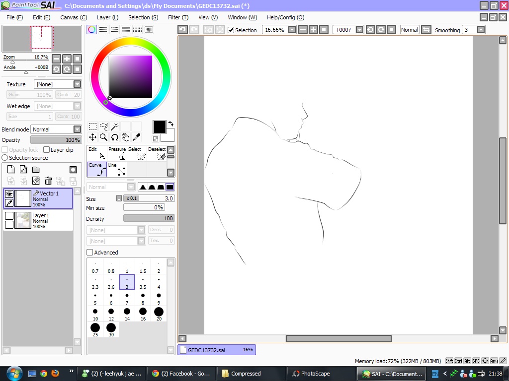Image resolution: width=509 pixels, height=381 pixels.
Task: Add a layer mask icon
Action: (73, 170)
